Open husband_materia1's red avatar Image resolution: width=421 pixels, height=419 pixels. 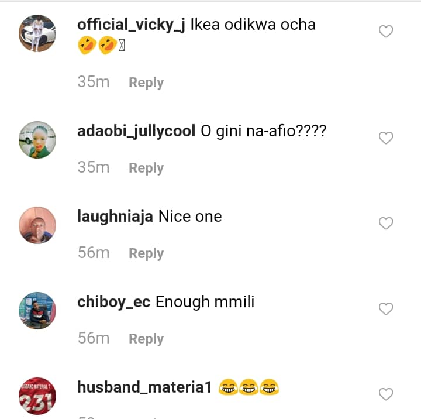tap(37, 396)
